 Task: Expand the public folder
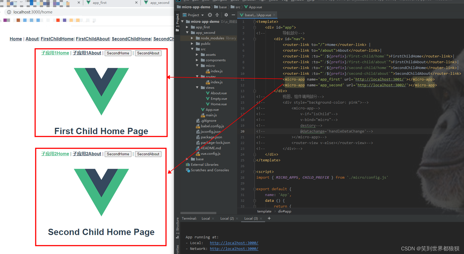tap(192, 43)
